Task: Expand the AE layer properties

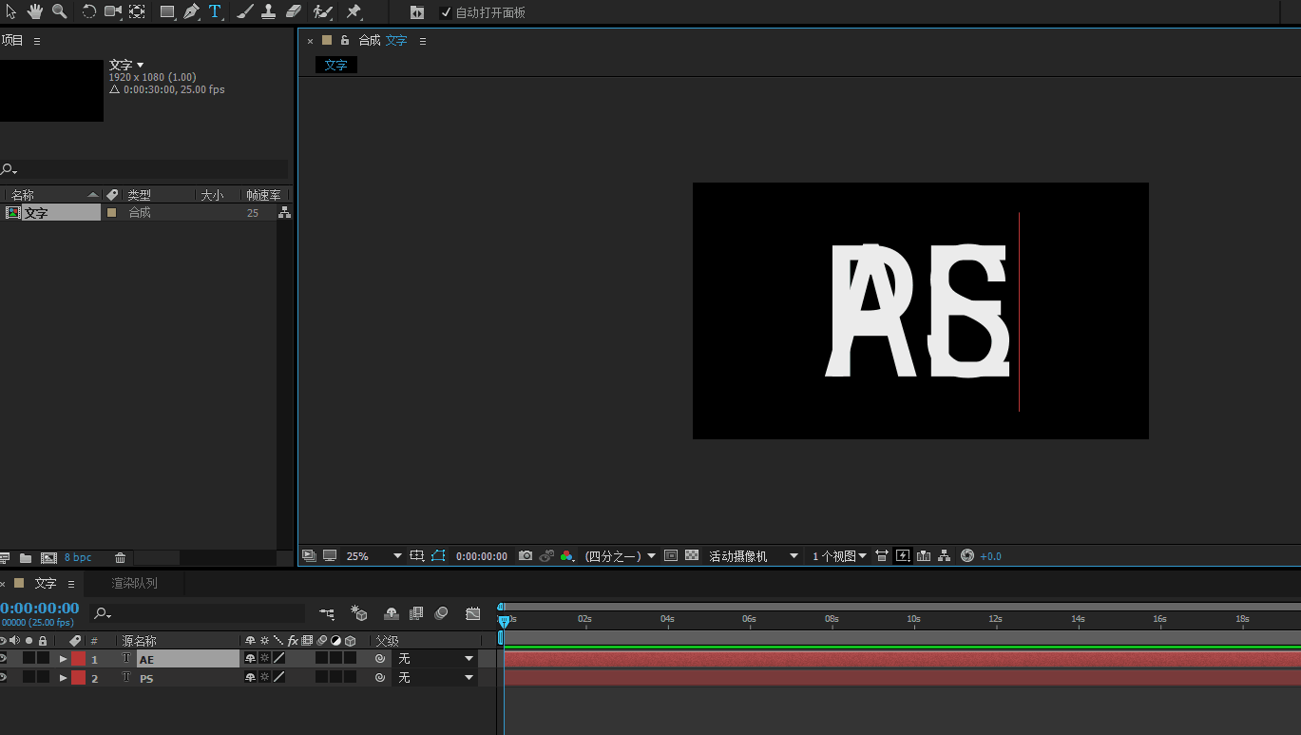Action: pos(64,659)
